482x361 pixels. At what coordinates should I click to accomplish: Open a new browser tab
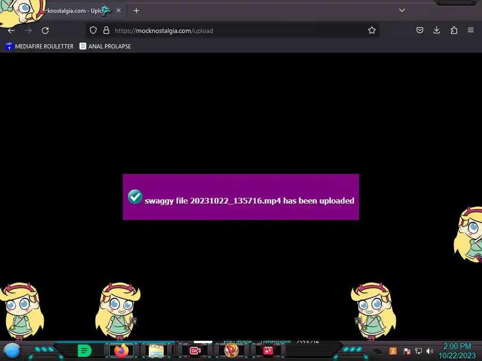(136, 11)
